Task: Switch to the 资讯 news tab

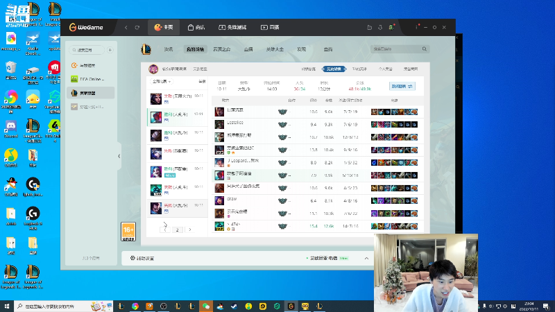Action: [x=169, y=49]
